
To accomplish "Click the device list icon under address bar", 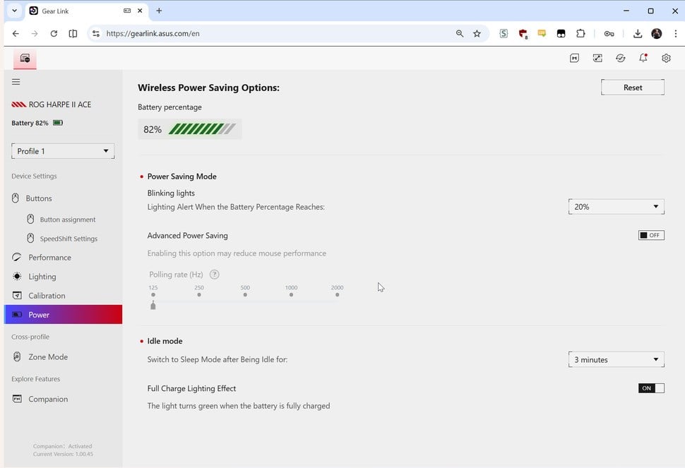I will coord(25,58).
